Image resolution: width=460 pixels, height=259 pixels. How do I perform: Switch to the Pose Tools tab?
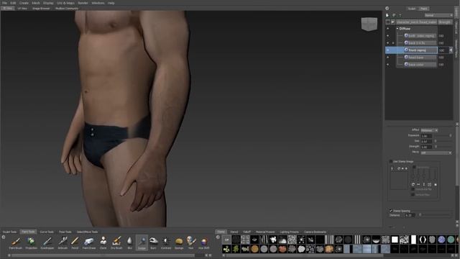click(65, 232)
